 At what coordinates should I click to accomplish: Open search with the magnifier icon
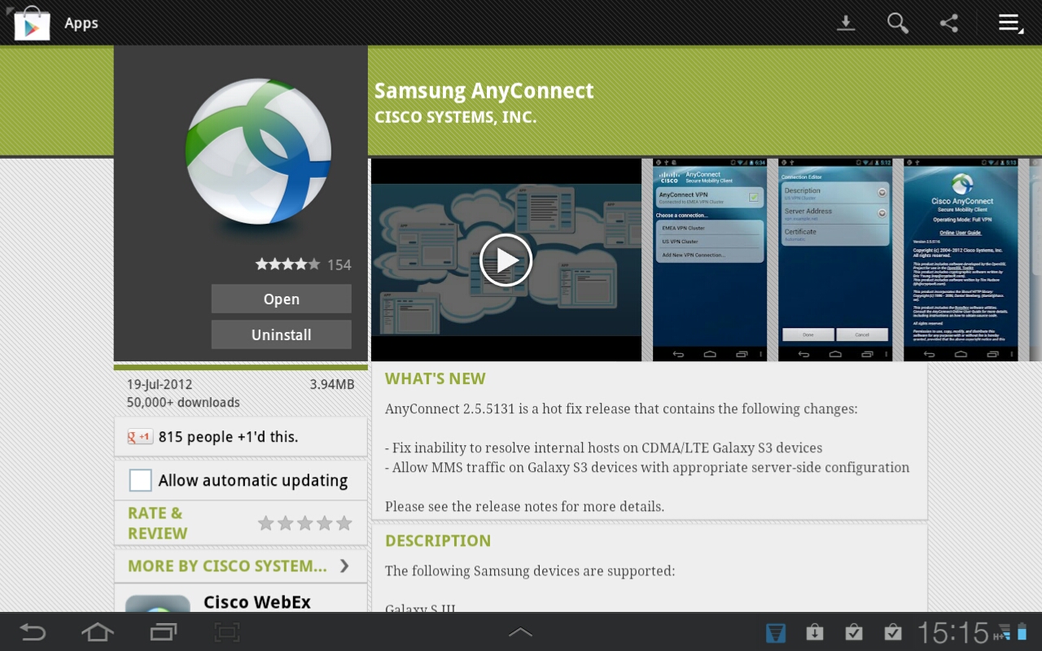coord(898,23)
